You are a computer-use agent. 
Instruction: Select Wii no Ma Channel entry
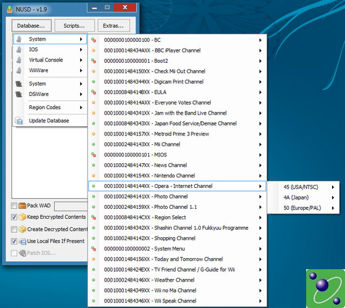click(177, 290)
